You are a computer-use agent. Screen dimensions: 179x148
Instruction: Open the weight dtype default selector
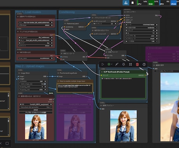click(35, 25)
